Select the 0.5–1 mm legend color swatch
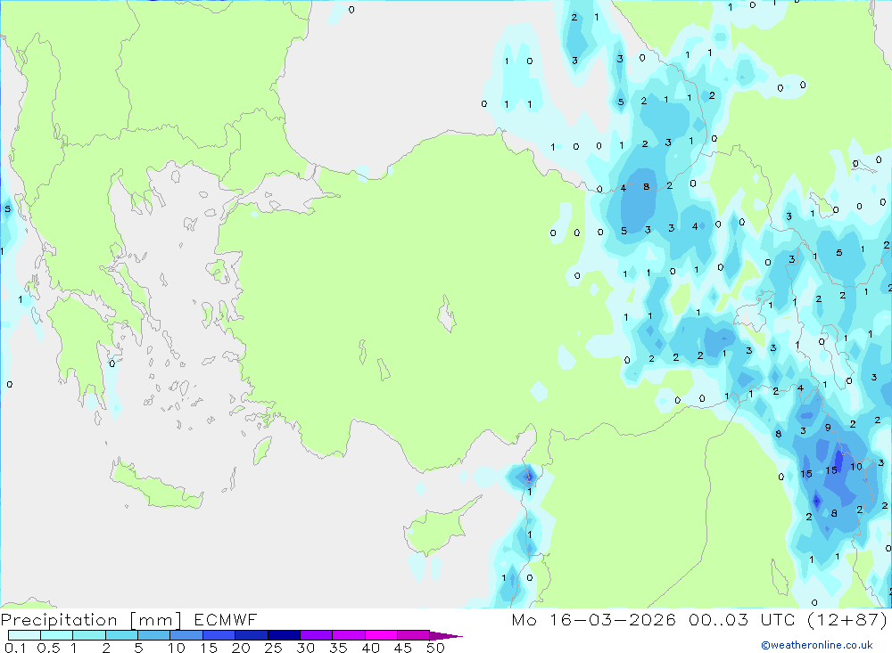 pos(57,635)
